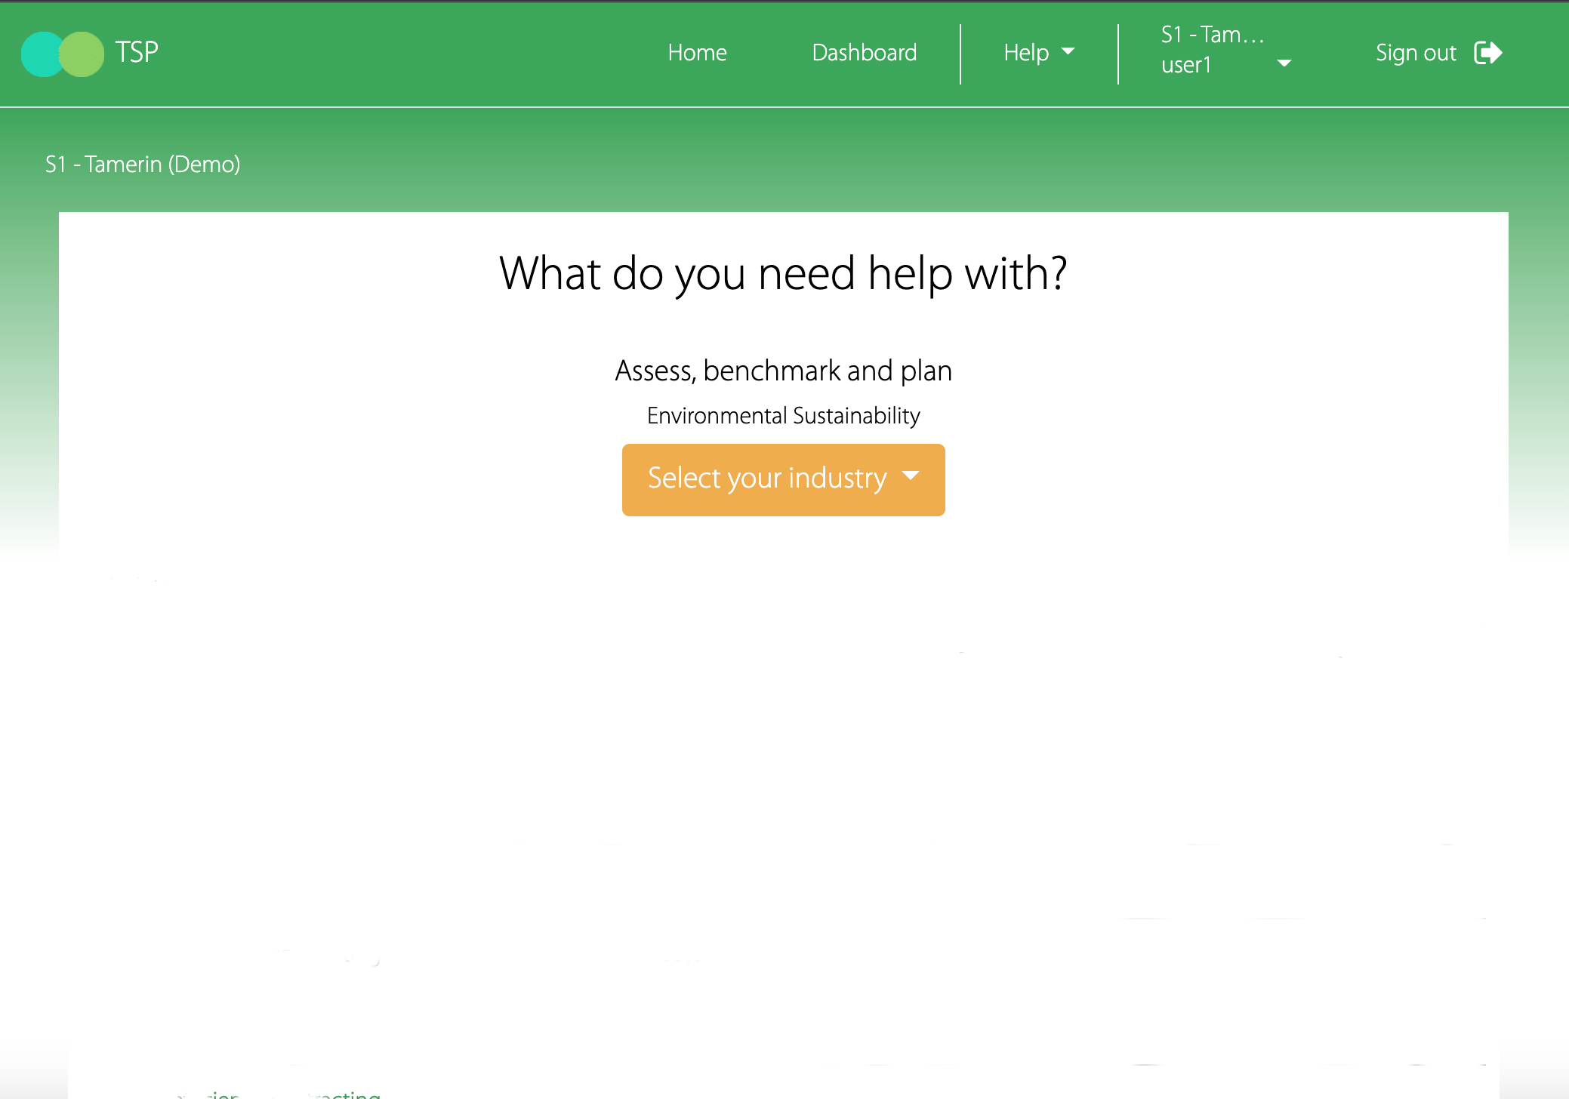Click the Sign out text link
Viewport: 1569px width, 1099px height.
pos(1416,53)
